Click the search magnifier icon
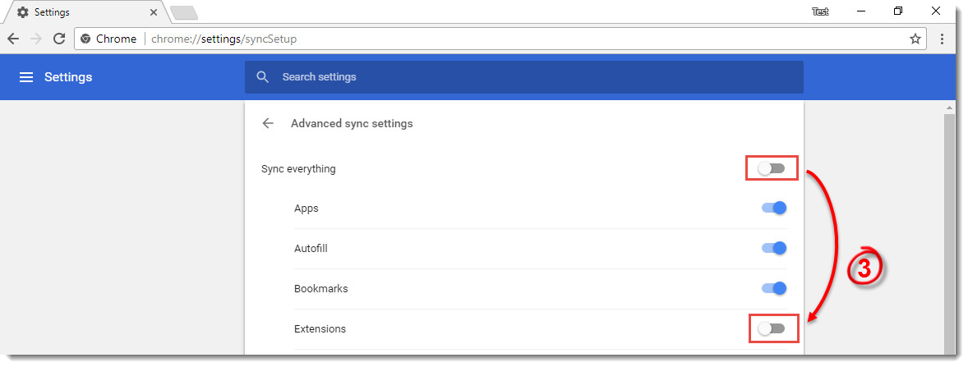 (263, 77)
